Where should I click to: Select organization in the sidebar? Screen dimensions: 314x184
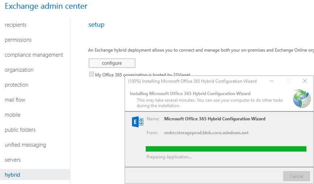click(19, 70)
